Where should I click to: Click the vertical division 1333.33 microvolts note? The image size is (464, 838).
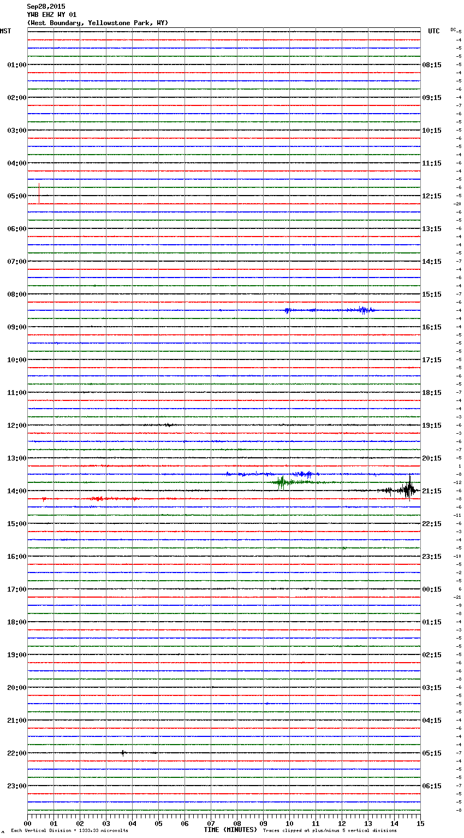pos(69,830)
